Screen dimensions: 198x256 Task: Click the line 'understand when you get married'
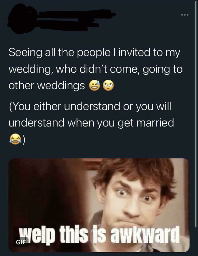coord(91,123)
